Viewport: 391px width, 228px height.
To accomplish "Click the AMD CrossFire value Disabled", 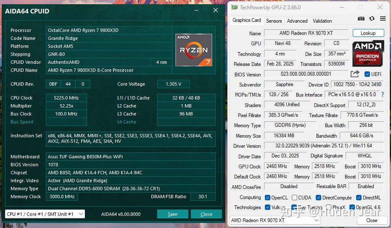I will tap(289, 186).
